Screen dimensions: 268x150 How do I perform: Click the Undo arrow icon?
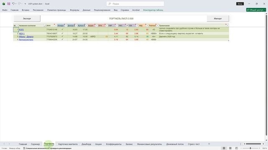[13, 4]
